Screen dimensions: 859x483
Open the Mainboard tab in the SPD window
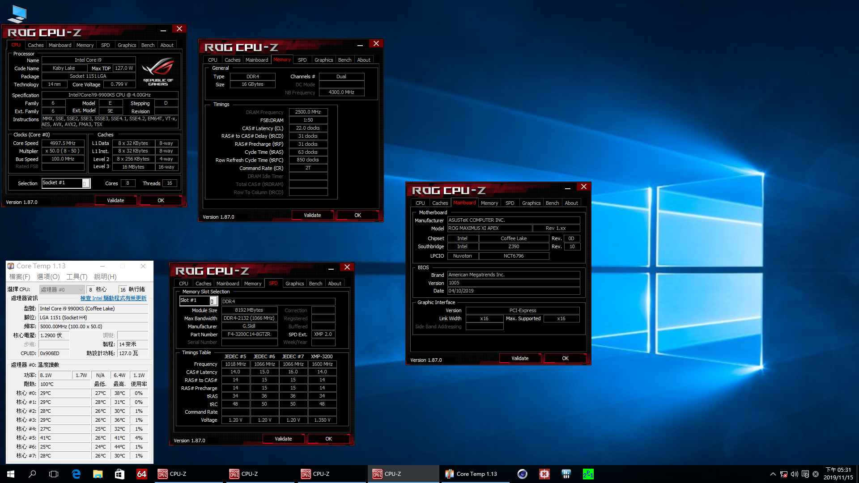[228, 284]
